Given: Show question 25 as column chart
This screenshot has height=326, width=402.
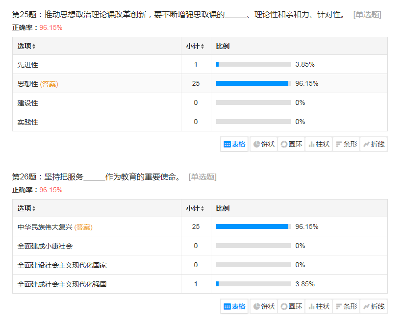Looking at the screenshot, I should [318, 144].
